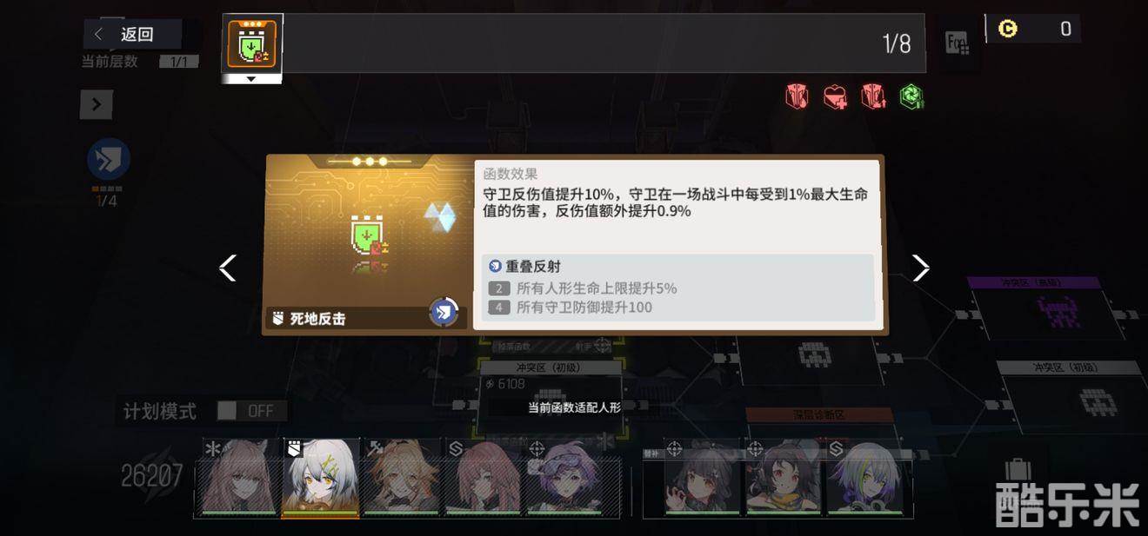The width and height of the screenshot is (1148, 536).
Task: Go to the next function card
Action: (x=920, y=268)
